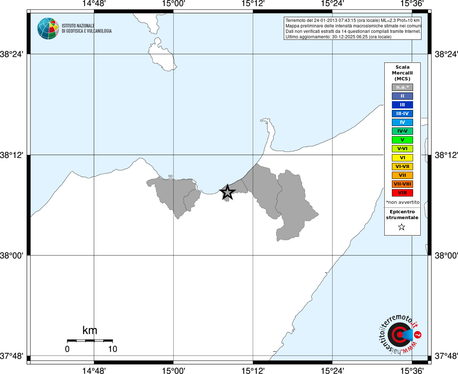Click the top axis label 15°00'
The image size is (458, 374).
[x=173, y=4]
